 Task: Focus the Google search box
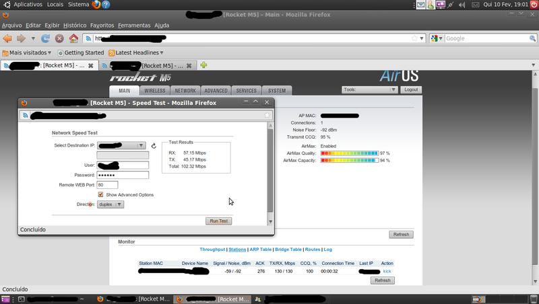pos(486,38)
